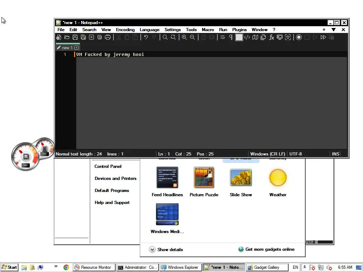Open Help and Support in Start menu

point(112,202)
